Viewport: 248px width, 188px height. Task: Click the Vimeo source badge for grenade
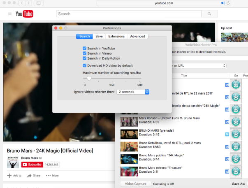[x=227, y=135]
